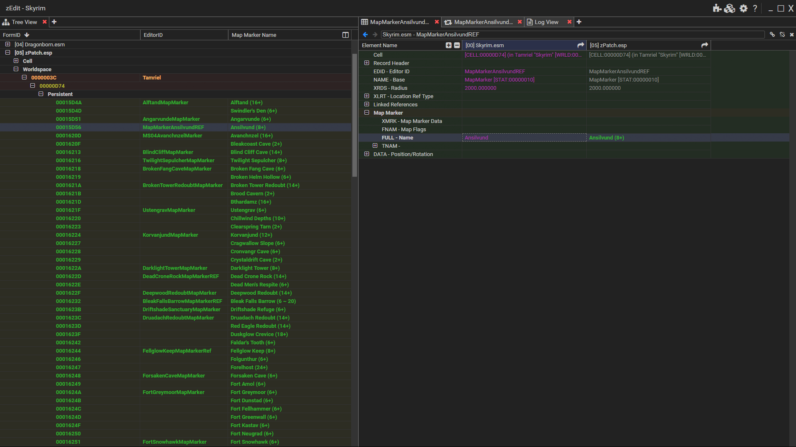Collapse the Map Marker element group
The height and width of the screenshot is (447, 796).
coord(366,113)
